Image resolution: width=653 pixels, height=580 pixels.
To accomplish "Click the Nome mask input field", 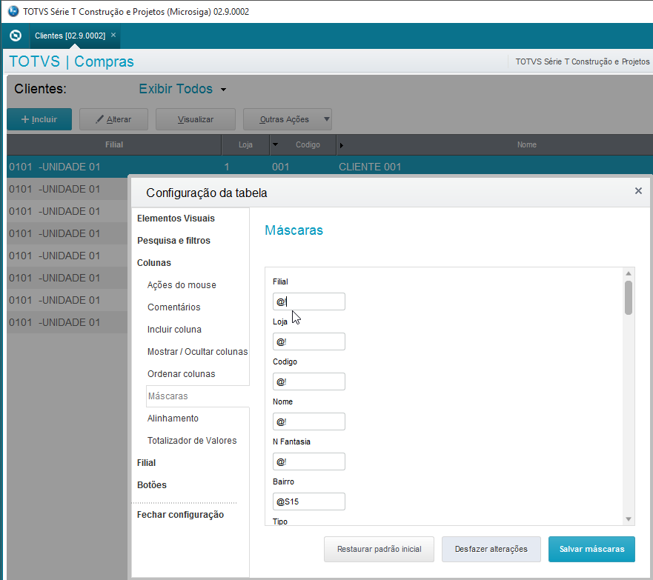I will (x=308, y=421).
